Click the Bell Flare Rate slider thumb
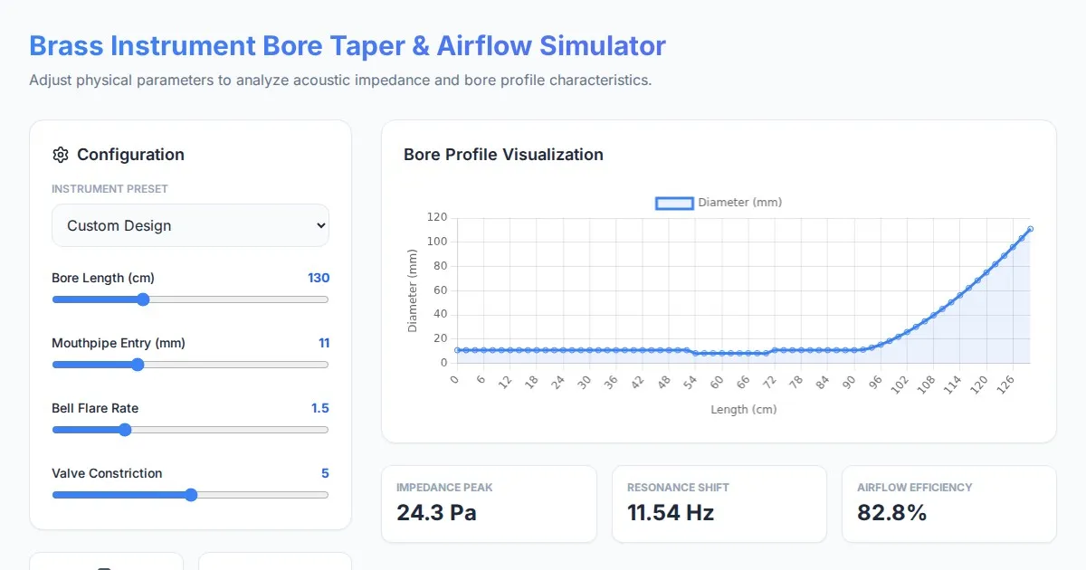This screenshot has height=570, width=1086. [125, 430]
